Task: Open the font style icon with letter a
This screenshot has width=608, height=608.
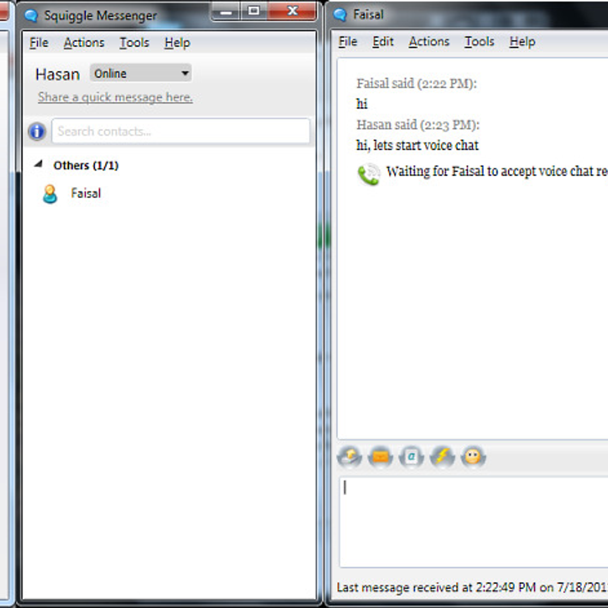Action: tap(411, 457)
